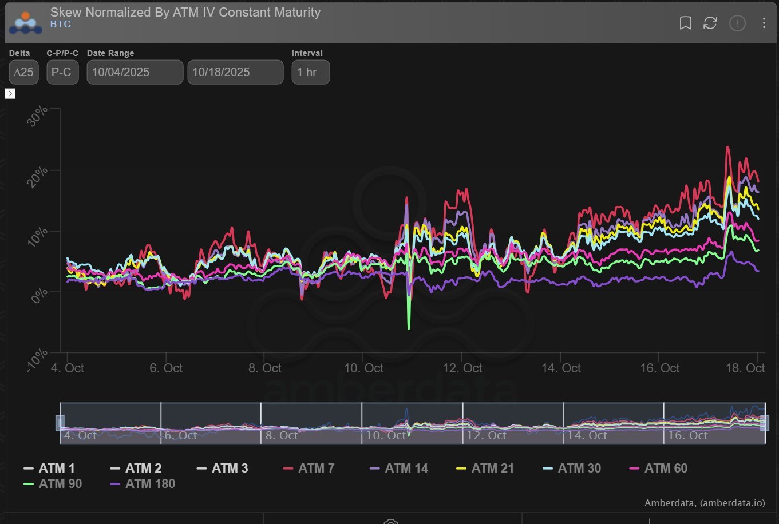Screen dimensions: 779x524
Task: Click the left handle of range navigator
Action: point(60,423)
